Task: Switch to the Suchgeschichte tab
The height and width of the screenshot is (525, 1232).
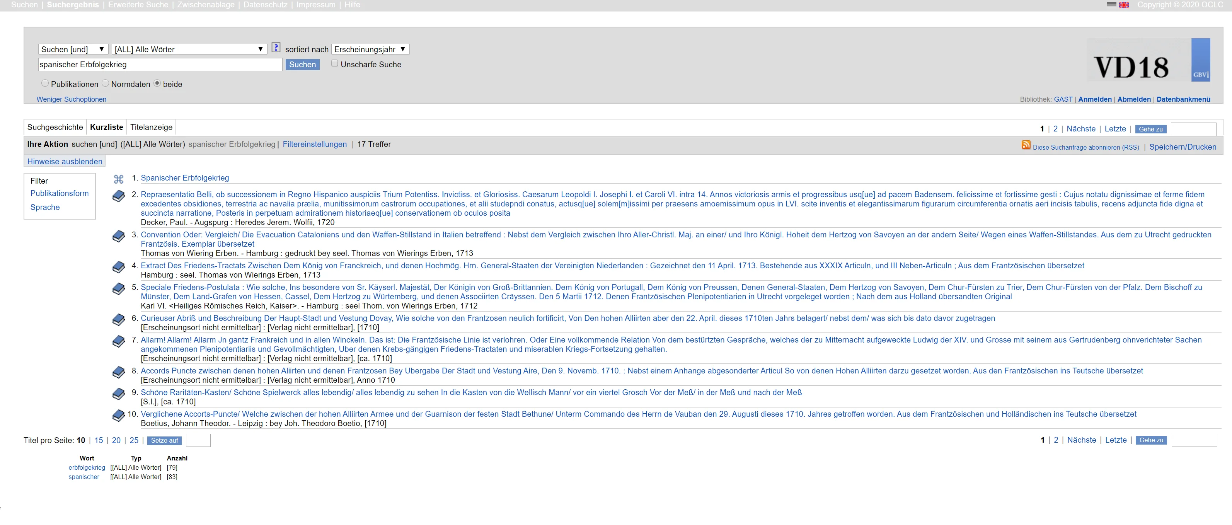Action: (55, 127)
